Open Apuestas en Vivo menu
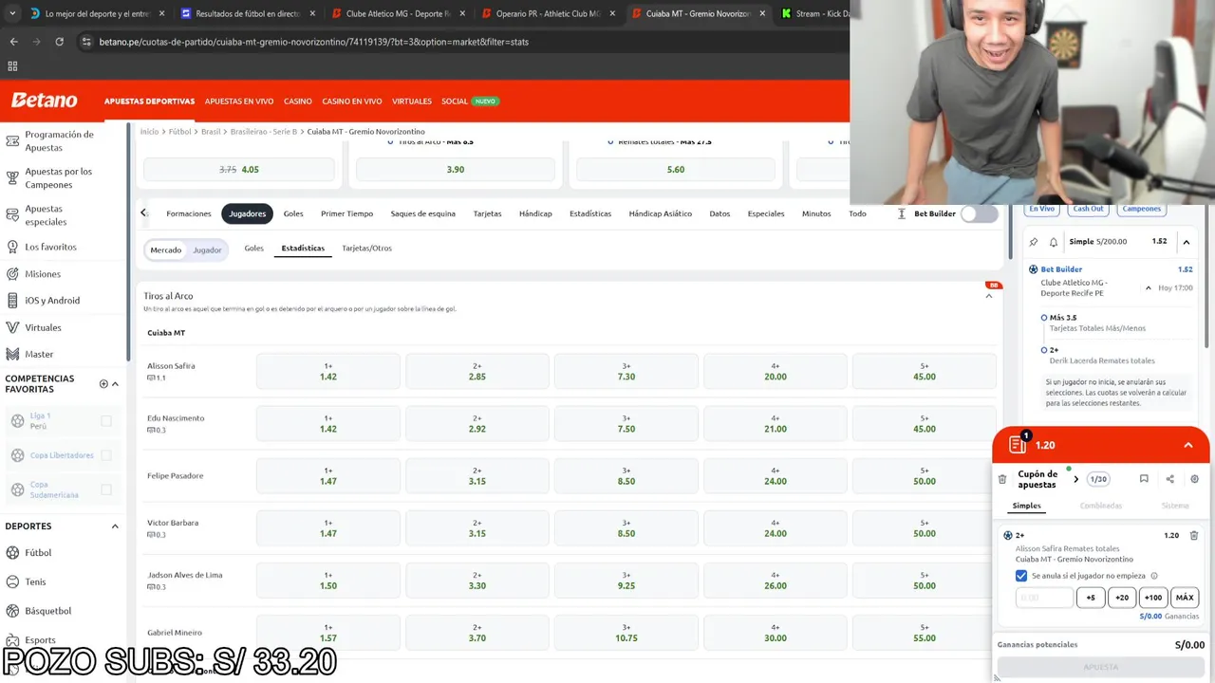Screen dimensions: 1215x683 point(239,101)
